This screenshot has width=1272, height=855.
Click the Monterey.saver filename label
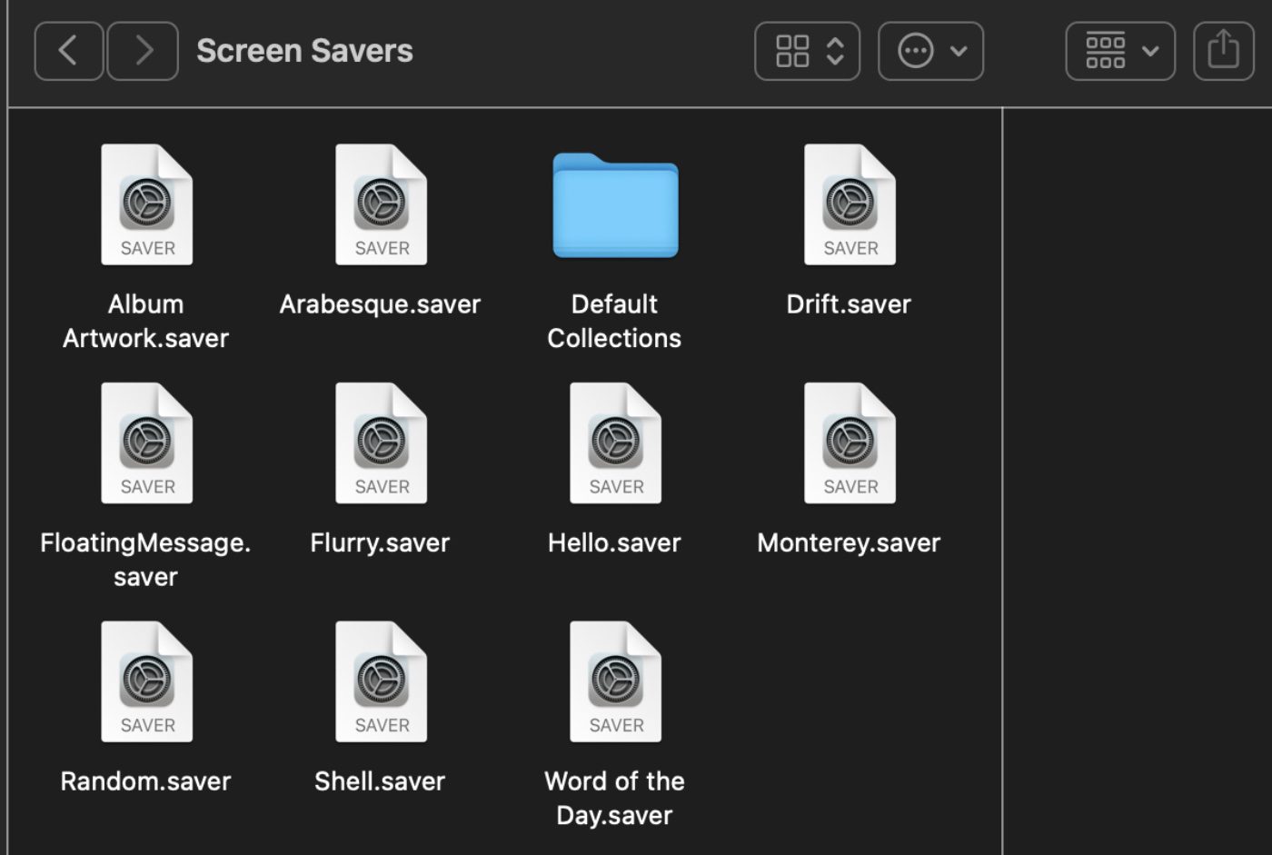849,543
